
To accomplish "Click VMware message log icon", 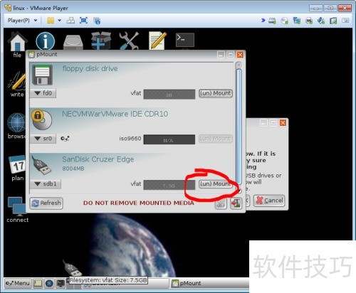I will tap(345, 21).
